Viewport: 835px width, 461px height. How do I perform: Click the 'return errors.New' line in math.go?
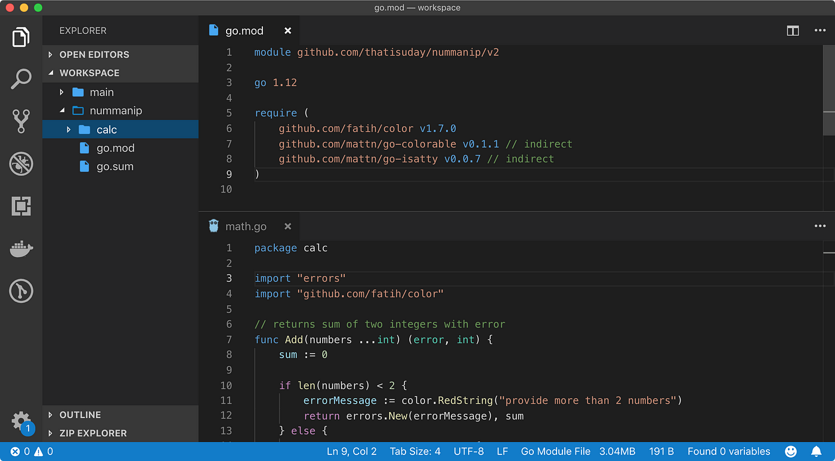click(413, 416)
